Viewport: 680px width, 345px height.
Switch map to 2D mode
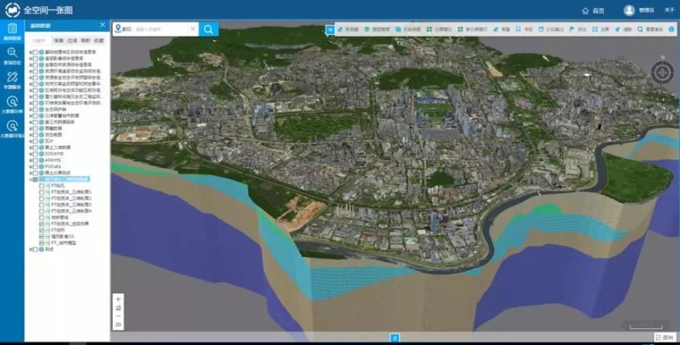tap(118, 325)
